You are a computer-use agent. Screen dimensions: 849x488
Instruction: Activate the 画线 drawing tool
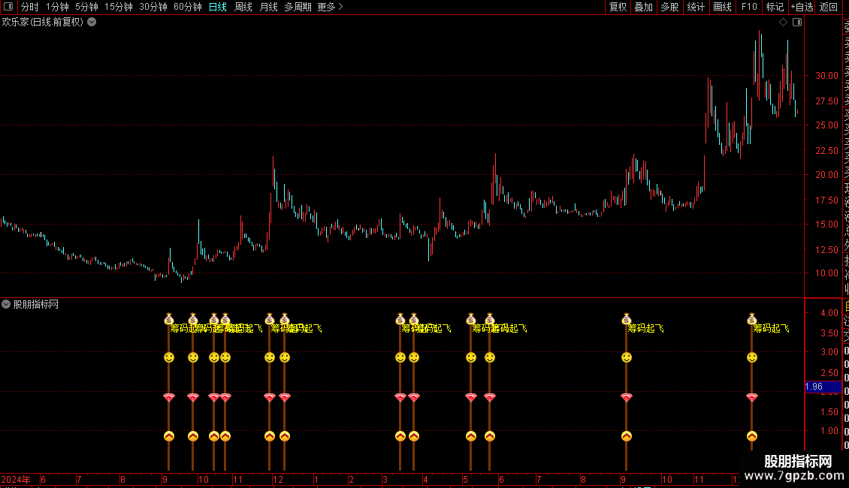click(722, 7)
